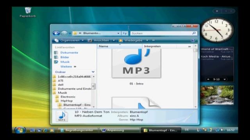Select the second file icon below Intro
The width and height of the screenshot is (250, 140).
pos(136,103)
